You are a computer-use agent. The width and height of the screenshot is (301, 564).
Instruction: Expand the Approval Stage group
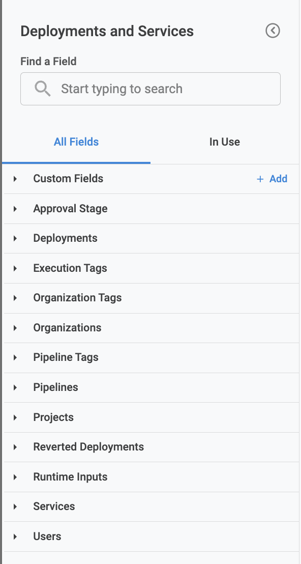151,209
